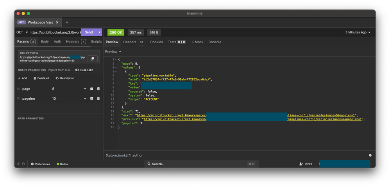
Task: Open the Console tab
Action: click(215, 42)
